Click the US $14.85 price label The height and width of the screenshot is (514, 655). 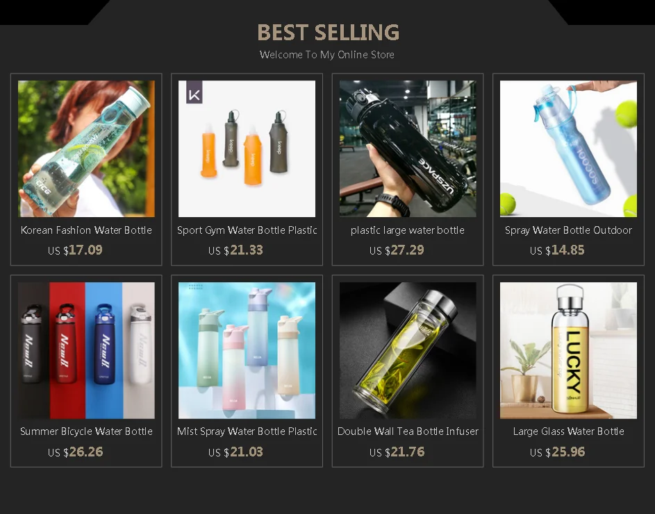click(557, 250)
